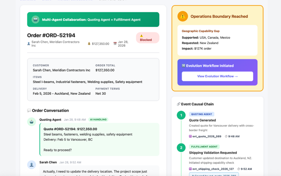Click the green step 1 circle marker
The image size is (281, 176).
(181, 115)
